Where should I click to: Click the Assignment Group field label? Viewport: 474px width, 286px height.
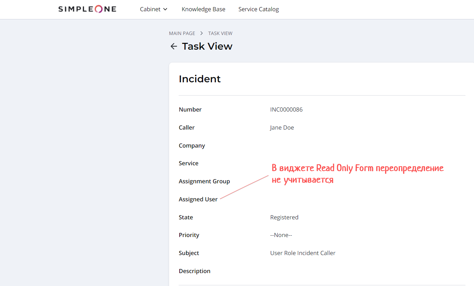click(x=204, y=181)
